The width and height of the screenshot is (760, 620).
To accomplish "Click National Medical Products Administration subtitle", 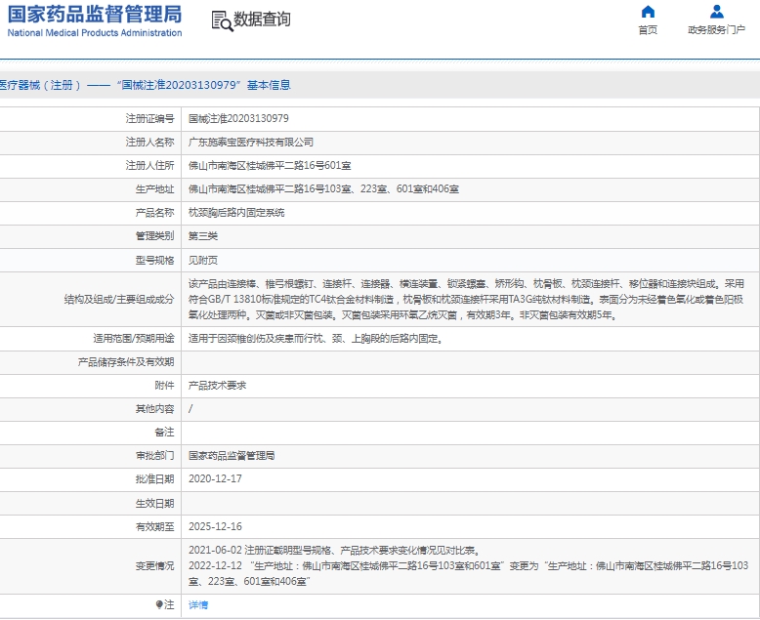I will (95, 33).
